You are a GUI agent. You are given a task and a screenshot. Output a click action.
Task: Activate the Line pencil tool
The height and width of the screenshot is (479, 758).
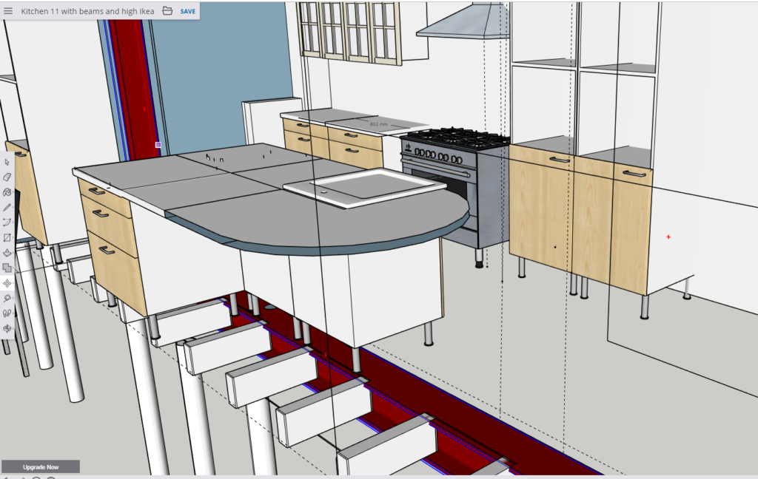click(x=7, y=208)
